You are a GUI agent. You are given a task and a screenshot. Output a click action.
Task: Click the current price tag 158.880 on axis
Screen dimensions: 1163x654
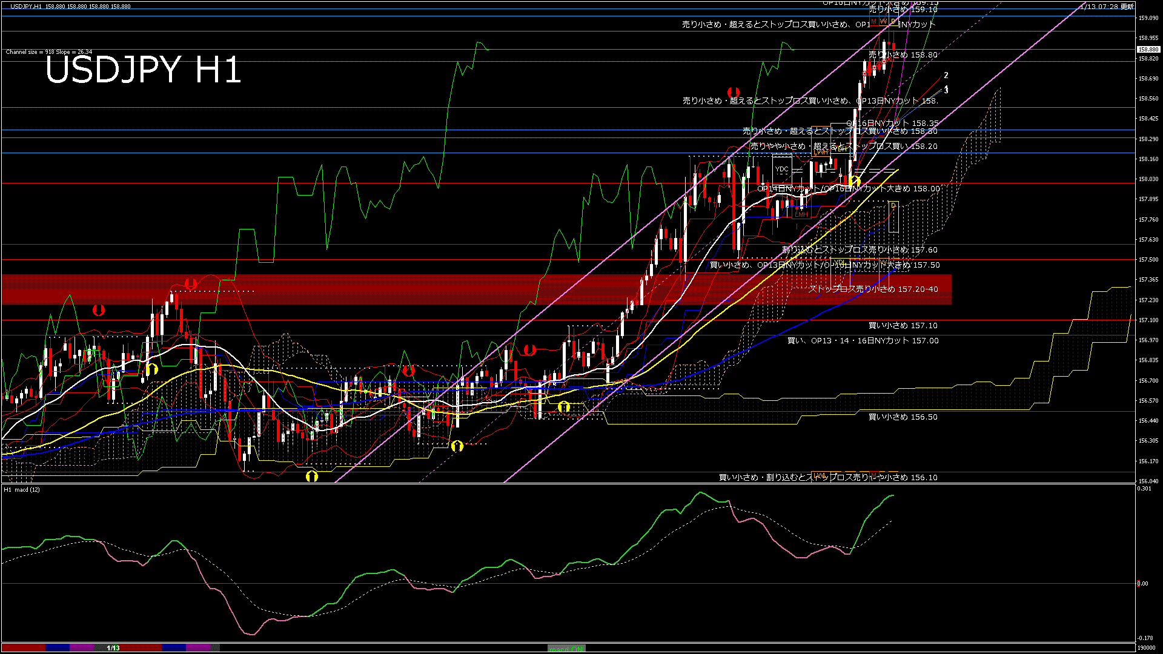point(1148,50)
